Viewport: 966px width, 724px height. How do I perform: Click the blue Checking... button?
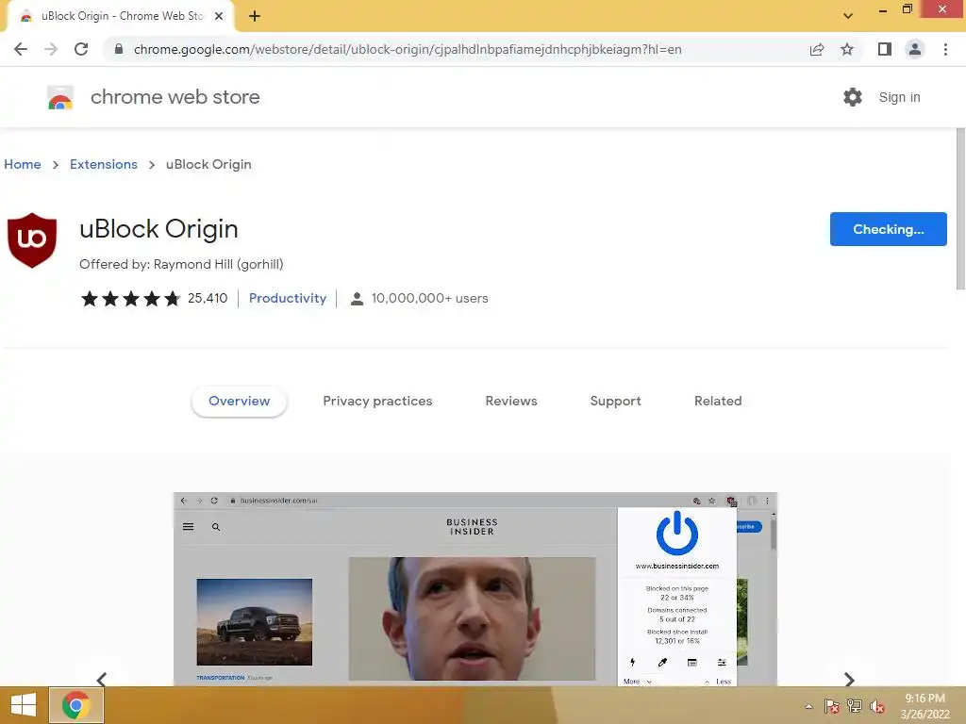tap(889, 229)
